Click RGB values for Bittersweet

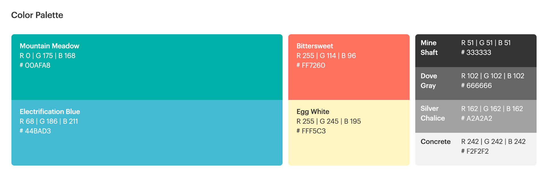[x=326, y=56]
